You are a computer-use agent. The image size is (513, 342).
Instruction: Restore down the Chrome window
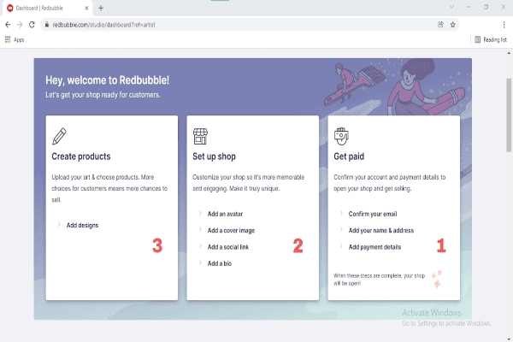click(486, 7)
